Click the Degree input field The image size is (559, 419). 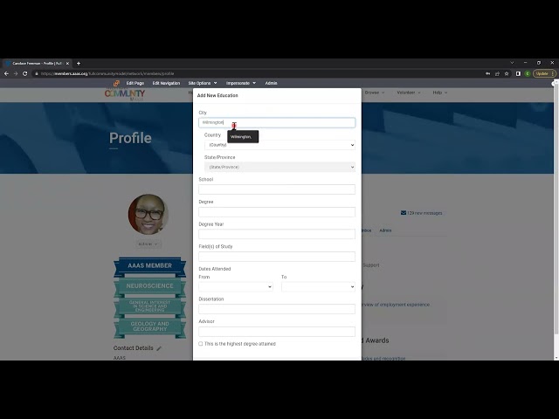pyautogui.click(x=277, y=212)
